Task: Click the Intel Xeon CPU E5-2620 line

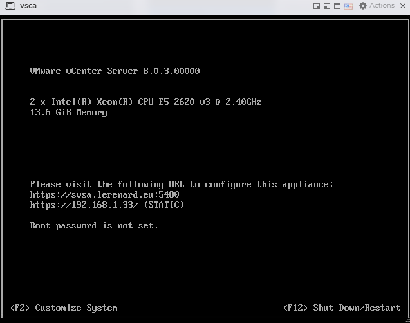Action: [145, 102]
